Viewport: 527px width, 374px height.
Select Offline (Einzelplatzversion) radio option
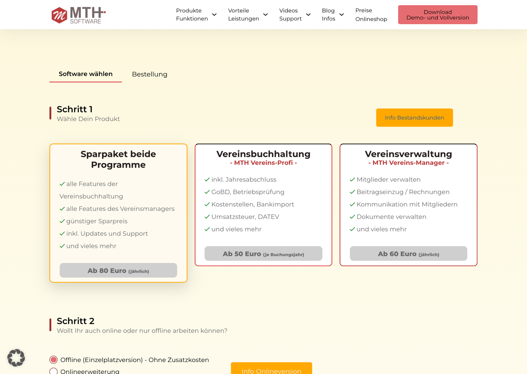[x=53, y=360]
